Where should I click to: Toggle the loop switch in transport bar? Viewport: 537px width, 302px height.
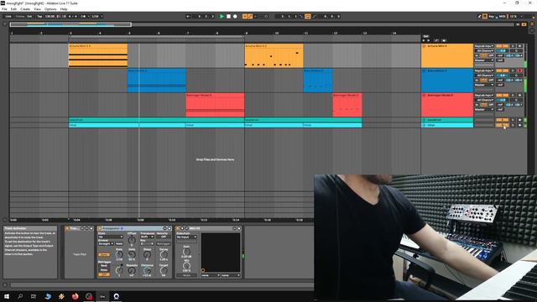pos(308,16)
